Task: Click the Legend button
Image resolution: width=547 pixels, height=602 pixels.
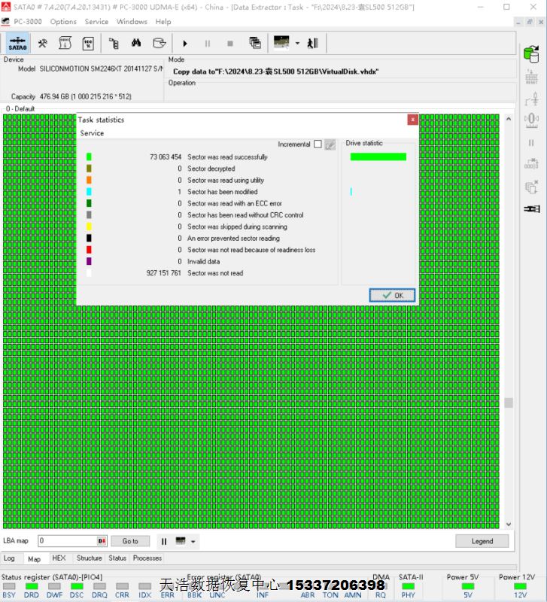Action: pyautogui.click(x=482, y=541)
